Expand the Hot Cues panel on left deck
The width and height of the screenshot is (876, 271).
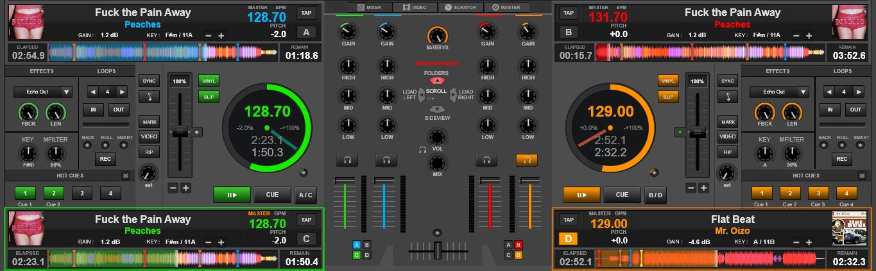point(126,176)
